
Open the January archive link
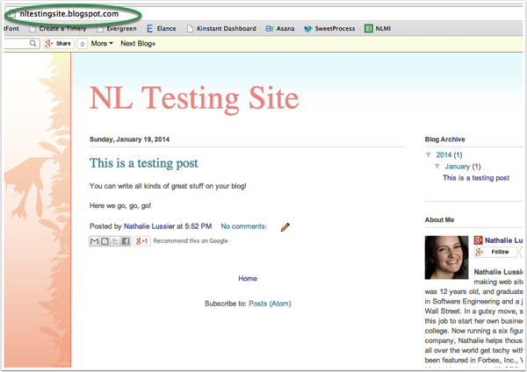[457, 166]
